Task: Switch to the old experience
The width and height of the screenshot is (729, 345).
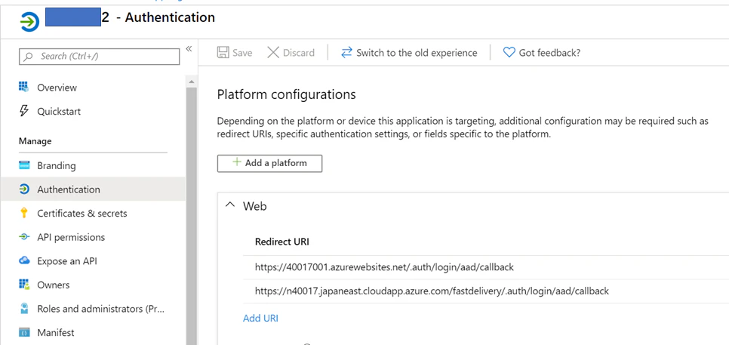Action: 409,53
